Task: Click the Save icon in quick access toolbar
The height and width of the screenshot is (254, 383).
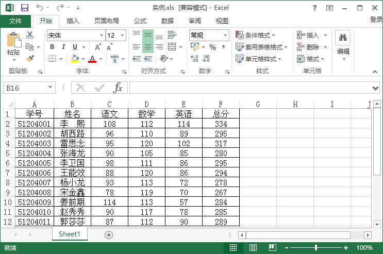Action: 25,8
